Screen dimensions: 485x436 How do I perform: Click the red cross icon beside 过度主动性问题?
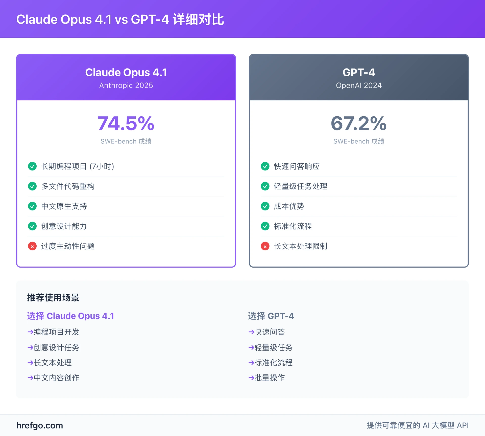[32, 246]
